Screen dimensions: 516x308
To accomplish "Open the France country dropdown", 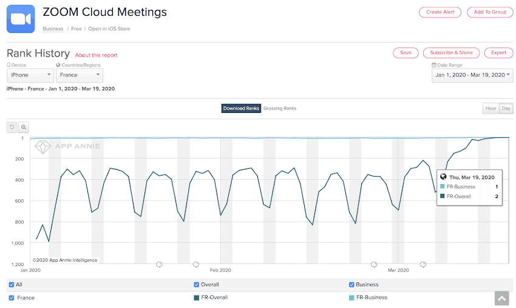I will [x=80, y=75].
